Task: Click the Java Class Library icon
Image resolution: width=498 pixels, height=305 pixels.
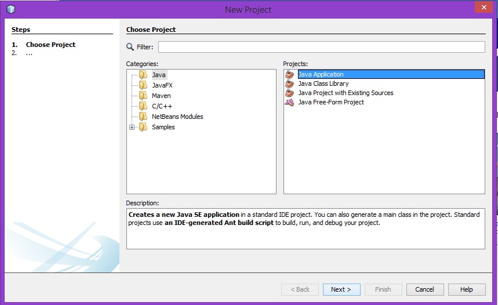Action: [x=290, y=83]
